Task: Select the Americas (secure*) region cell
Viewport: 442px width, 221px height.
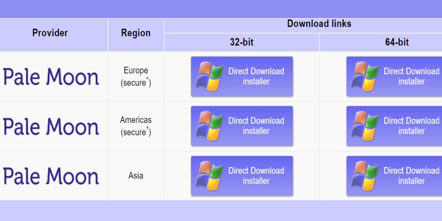Action: 136,126
